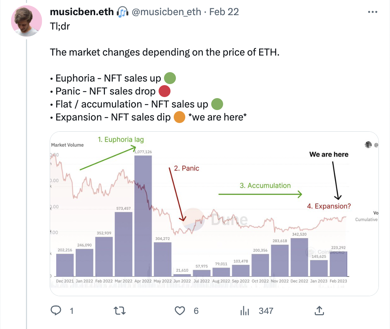
Task: Click the 347 views count
Action: pos(266,311)
